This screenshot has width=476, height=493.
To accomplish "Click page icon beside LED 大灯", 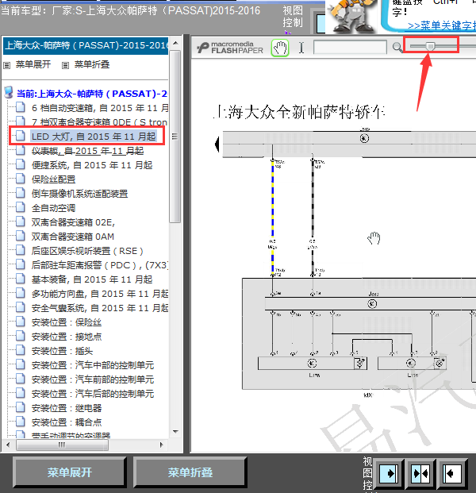I will tap(21, 136).
